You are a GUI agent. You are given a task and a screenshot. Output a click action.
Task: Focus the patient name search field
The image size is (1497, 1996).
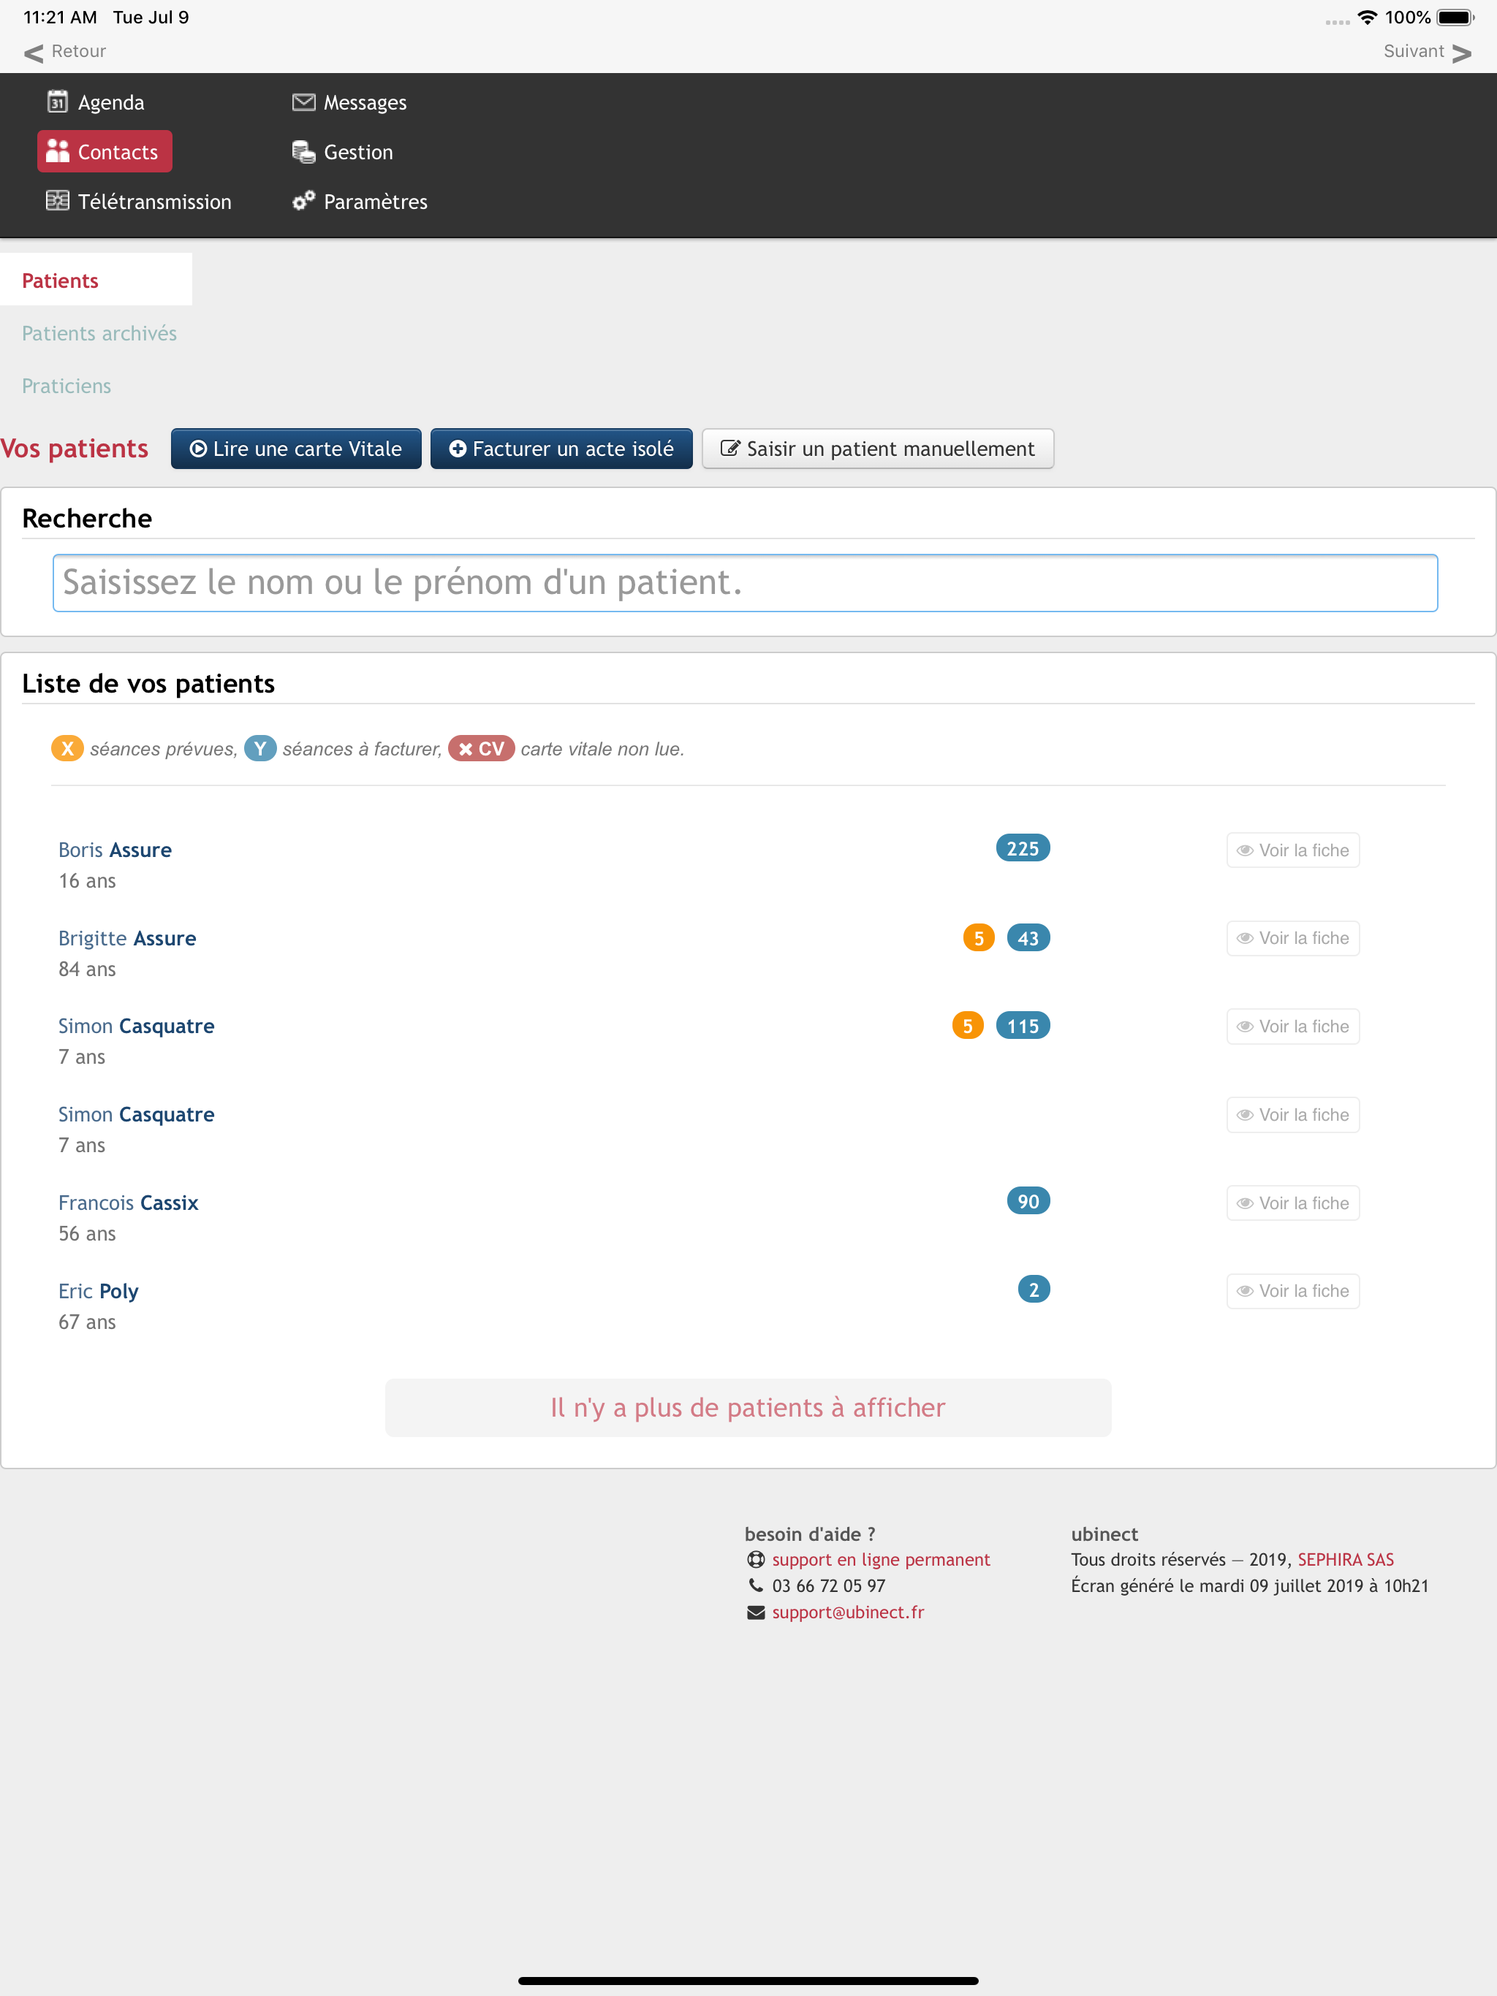point(745,583)
